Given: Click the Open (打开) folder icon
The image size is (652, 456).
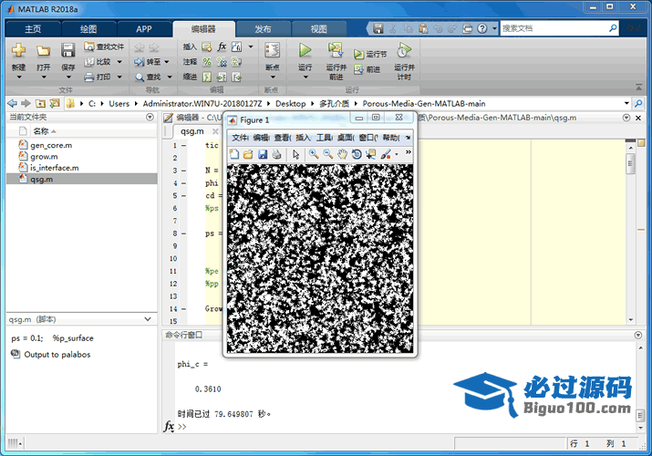Looking at the screenshot, I should 43,51.
